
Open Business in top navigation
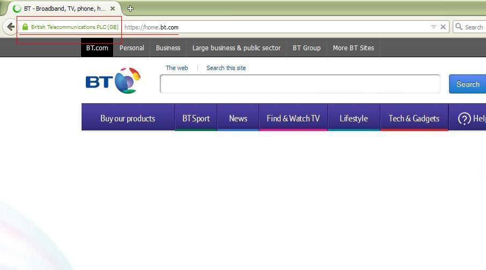tap(168, 48)
